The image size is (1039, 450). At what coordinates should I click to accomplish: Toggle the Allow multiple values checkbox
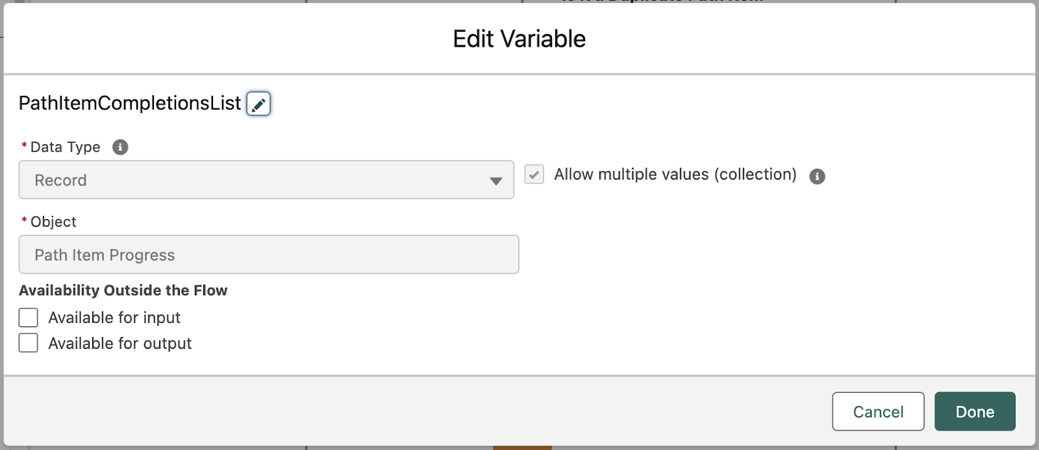coord(534,174)
